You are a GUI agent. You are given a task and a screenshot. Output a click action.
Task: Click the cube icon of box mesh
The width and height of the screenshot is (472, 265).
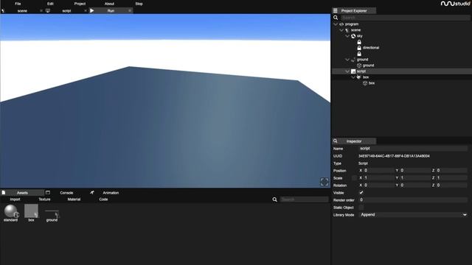pyautogui.click(x=365, y=83)
